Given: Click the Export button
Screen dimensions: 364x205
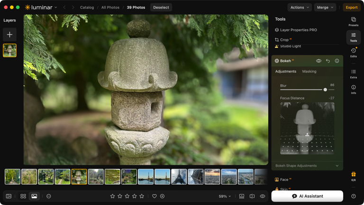Looking at the screenshot, I should (x=352, y=8).
